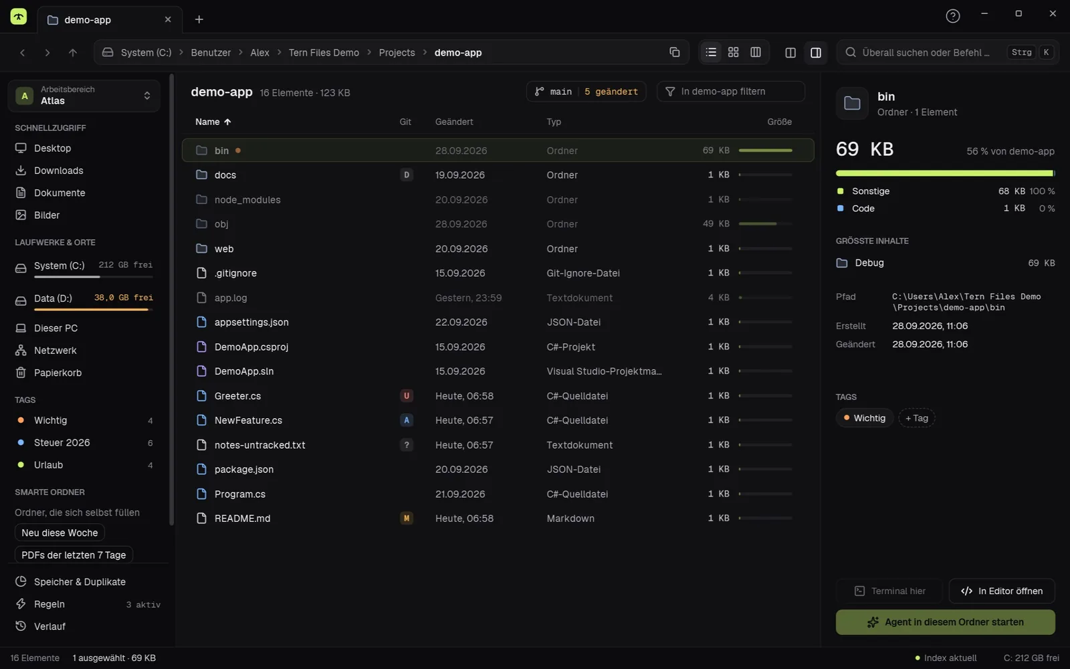
Task: Add a tag with + Tag
Action: click(916, 418)
